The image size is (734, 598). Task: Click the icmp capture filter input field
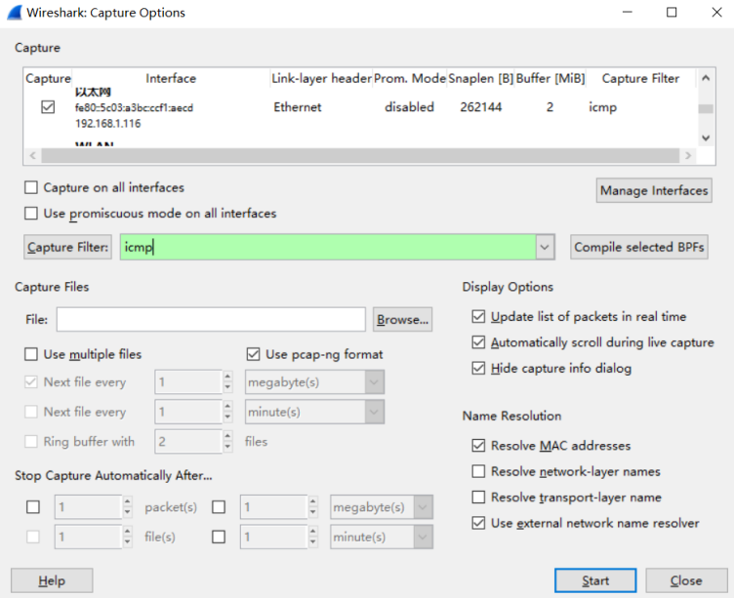pyautogui.click(x=328, y=247)
